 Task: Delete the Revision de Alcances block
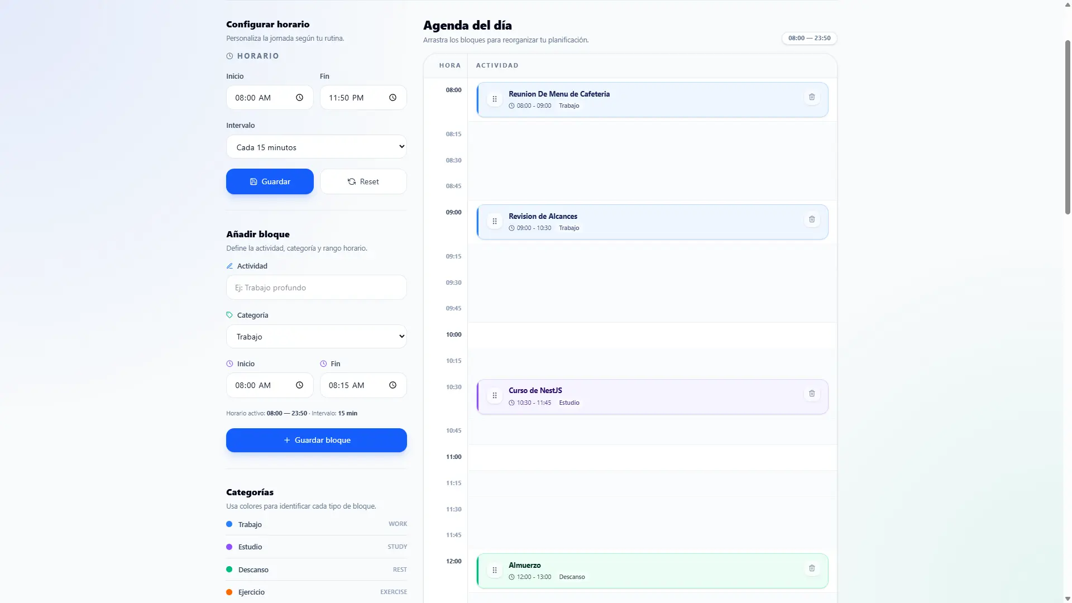pos(812,219)
